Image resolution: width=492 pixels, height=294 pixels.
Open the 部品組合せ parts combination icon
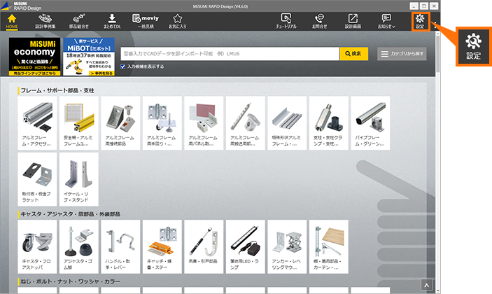(78, 20)
